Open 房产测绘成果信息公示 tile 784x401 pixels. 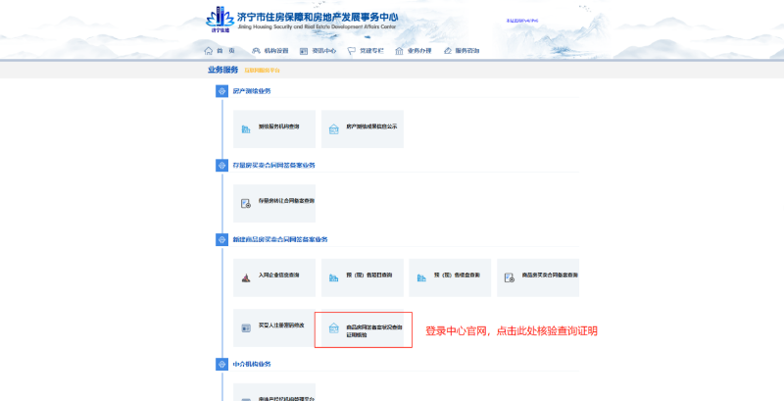pyautogui.click(x=362, y=128)
